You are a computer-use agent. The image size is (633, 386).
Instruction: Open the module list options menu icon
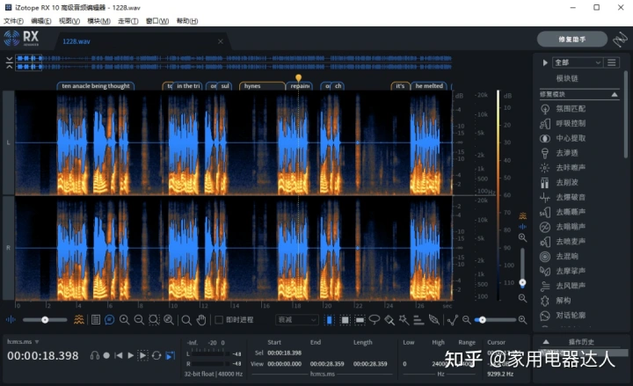coord(612,62)
